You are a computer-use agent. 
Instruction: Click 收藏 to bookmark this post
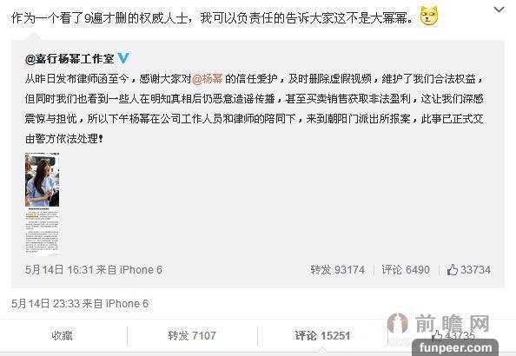pyautogui.click(x=62, y=336)
